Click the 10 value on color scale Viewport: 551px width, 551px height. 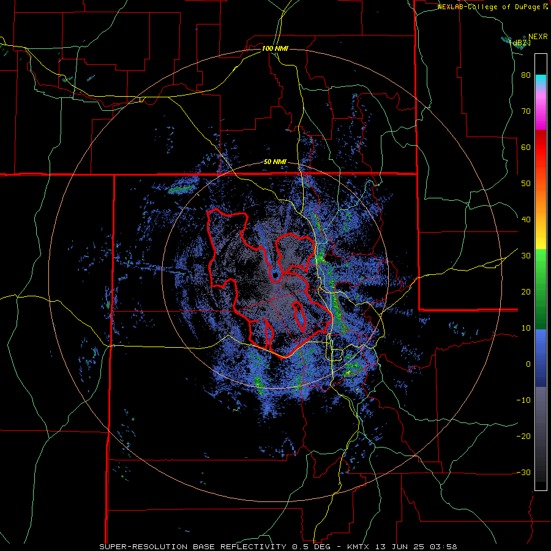coord(526,328)
